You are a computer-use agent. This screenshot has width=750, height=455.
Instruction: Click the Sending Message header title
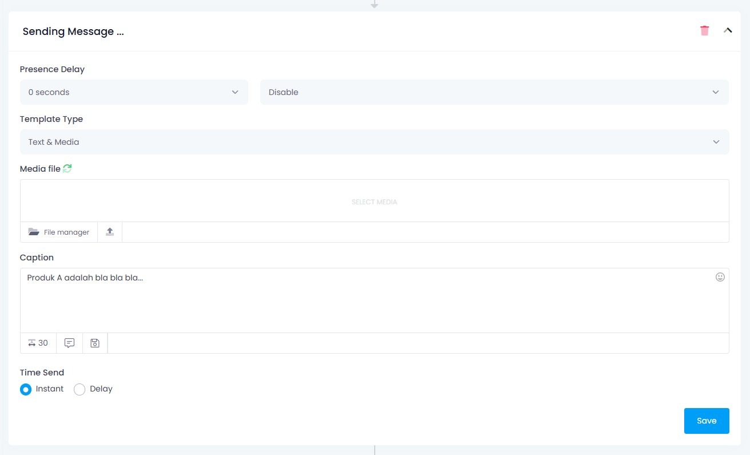click(x=73, y=31)
